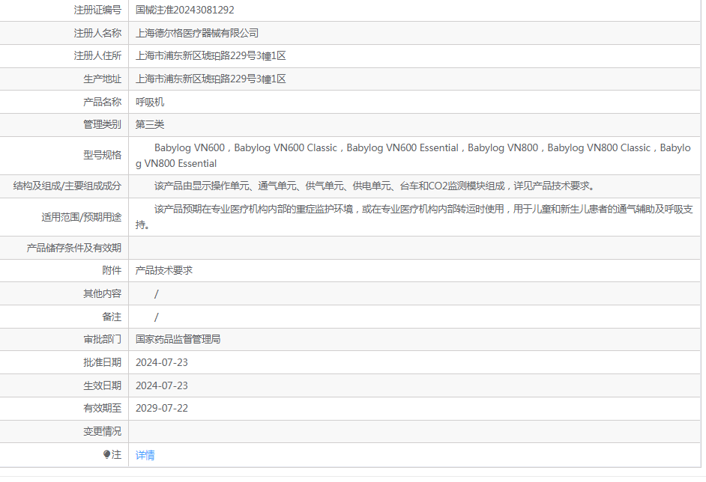Click the 产品储存条件及有效期 label
The height and width of the screenshot is (482, 706).
(x=74, y=248)
